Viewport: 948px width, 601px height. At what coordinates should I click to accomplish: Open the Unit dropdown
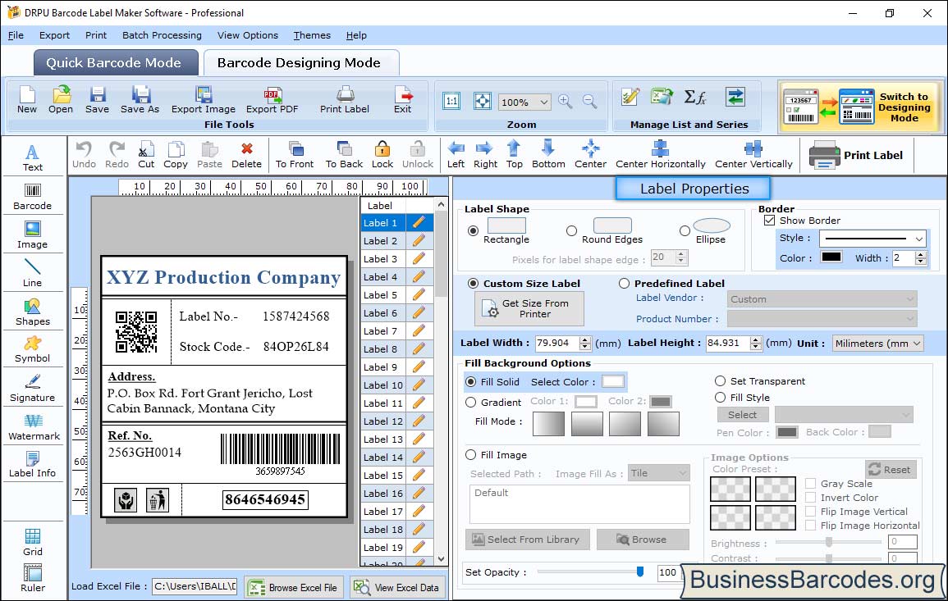point(917,343)
